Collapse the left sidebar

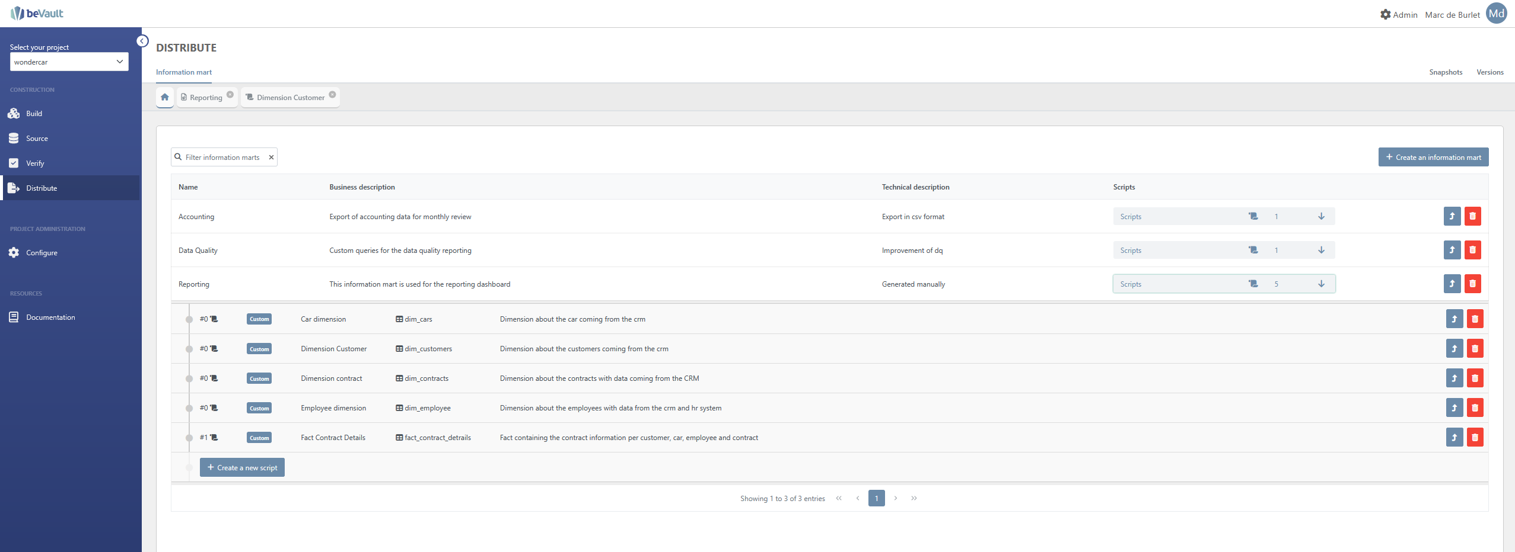coord(142,41)
